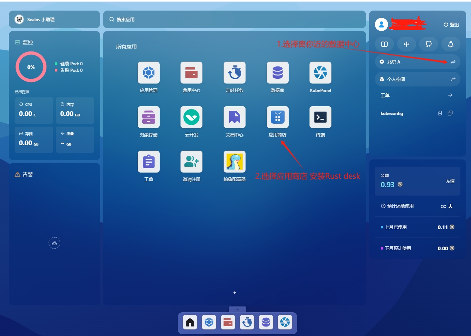Open the 对象存储 app
The image size is (471, 336).
click(148, 117)
